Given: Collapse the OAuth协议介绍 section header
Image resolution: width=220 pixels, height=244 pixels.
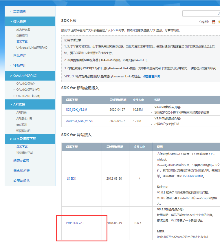Looking at the screenshot, I should pos(30,76).
